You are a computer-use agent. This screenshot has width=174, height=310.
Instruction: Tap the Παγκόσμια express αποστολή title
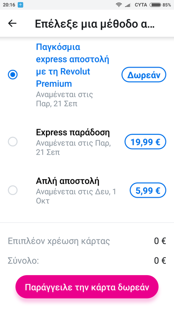click(x=73, y=65)
